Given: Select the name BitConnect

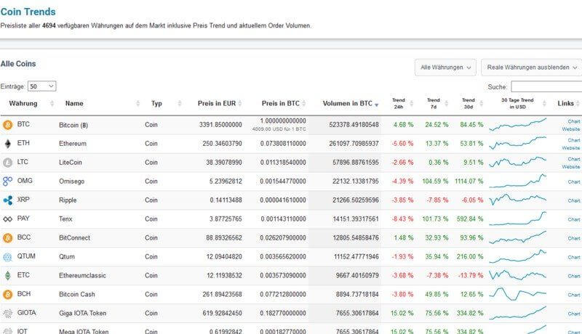Looking at the screenshot, I should pos(75,238).
